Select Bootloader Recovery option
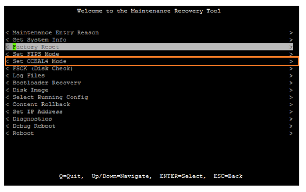 point(149,83)
